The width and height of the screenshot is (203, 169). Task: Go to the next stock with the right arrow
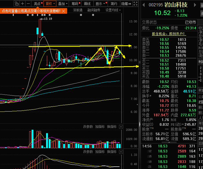[195, 5]
